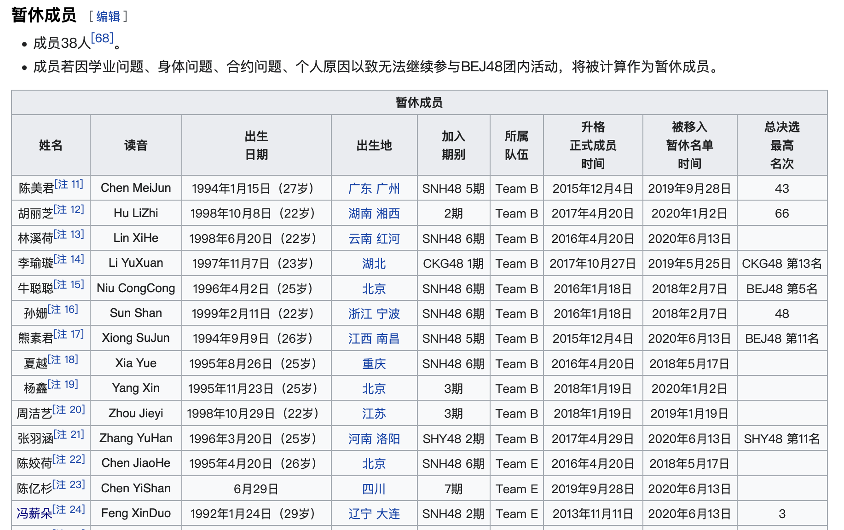Open footnote 注 12 next to 胡丽芝
The image size is (844, 530).
[x=69, y=209]
